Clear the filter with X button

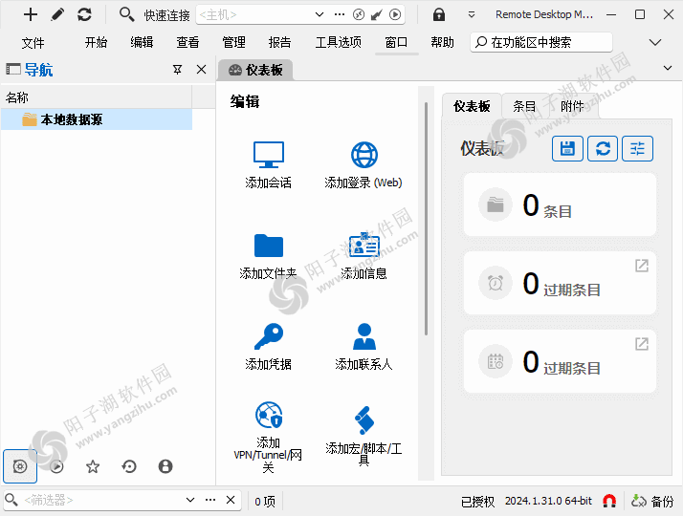(231, 500)
